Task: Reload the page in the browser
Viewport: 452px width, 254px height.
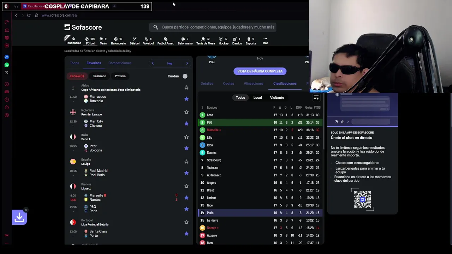Action: 29,15
